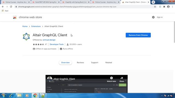This screenshot has height=98, width=175.
Task: Open the sirmuel.design publisher link
Action: tap(49, 40)
